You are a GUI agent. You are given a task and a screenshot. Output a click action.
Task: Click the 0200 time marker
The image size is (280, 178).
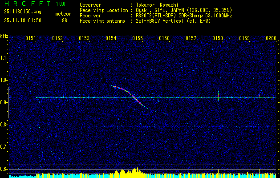pyautogui.click(x=271, y=38)
